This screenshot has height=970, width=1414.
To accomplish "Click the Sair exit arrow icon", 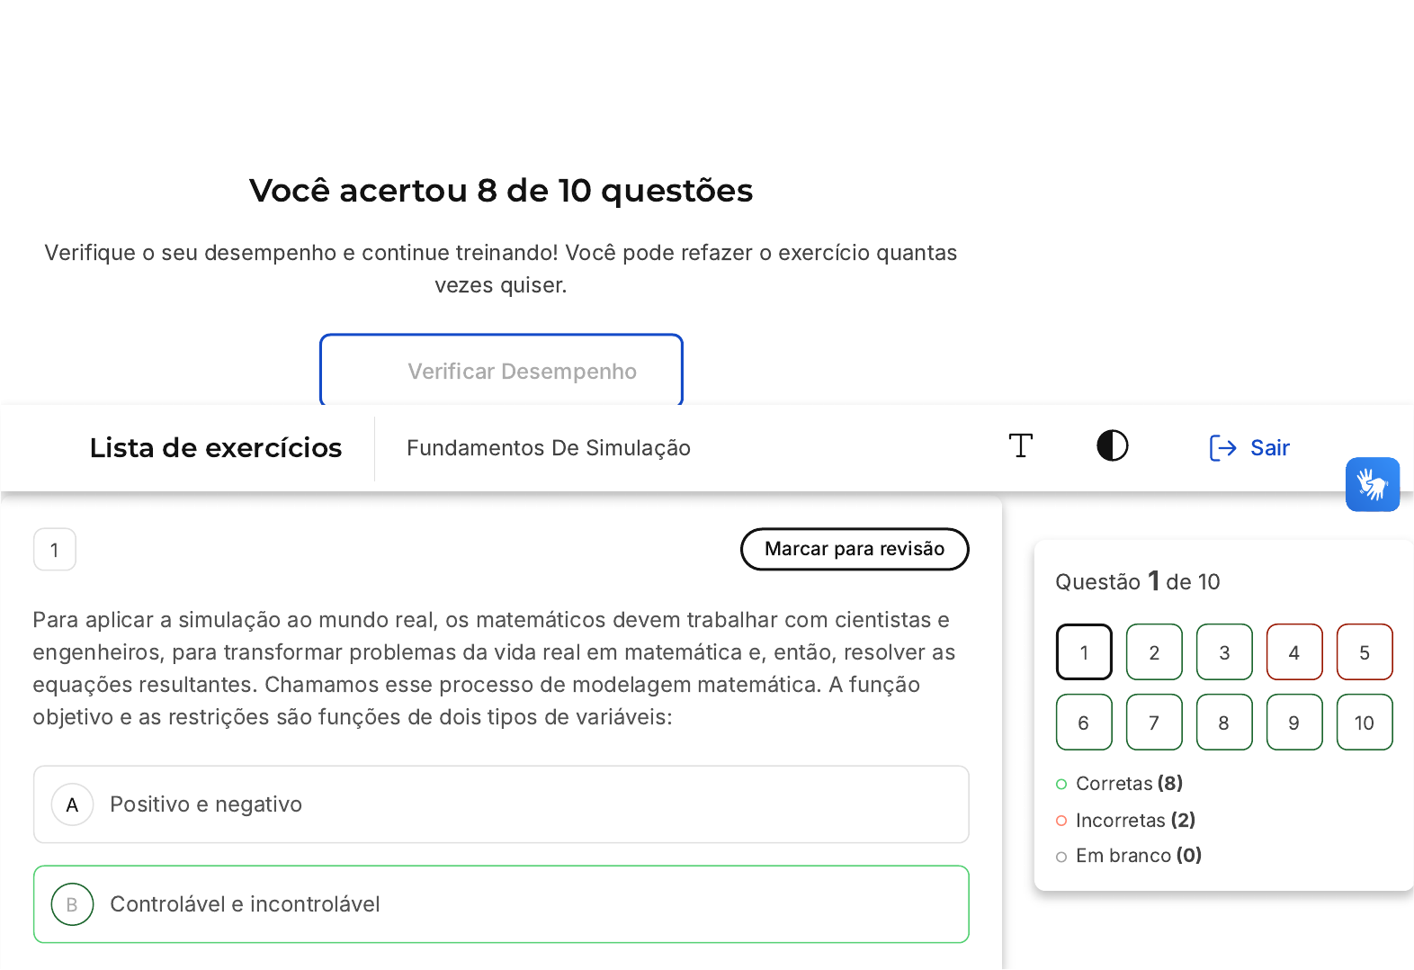I will click(x=1222, y=448).
